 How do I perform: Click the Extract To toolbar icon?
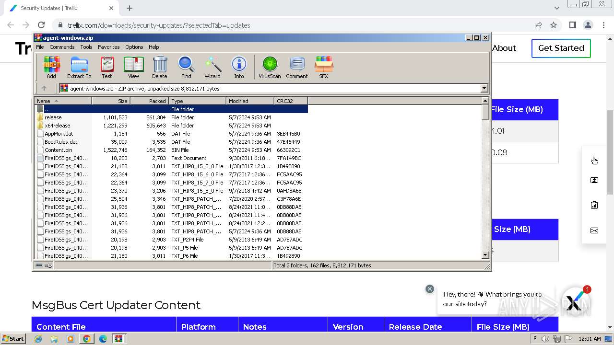[x=79, y=67]
